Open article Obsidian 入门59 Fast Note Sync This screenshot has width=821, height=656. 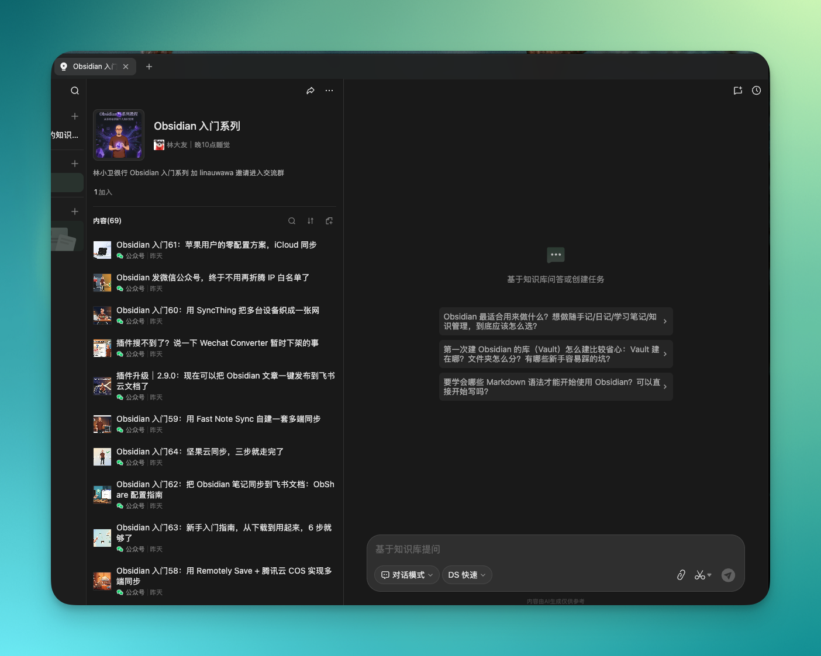pos(214,424)
